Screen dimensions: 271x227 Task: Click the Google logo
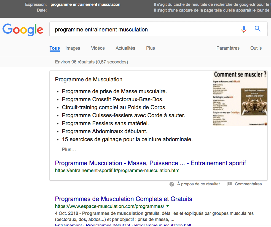click(23, 30)
